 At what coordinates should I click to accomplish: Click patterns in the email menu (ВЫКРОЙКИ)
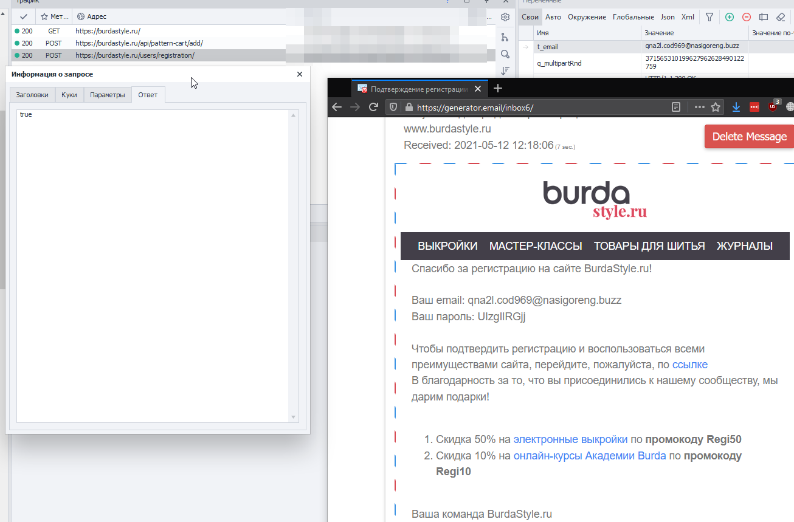pos(447,246)
